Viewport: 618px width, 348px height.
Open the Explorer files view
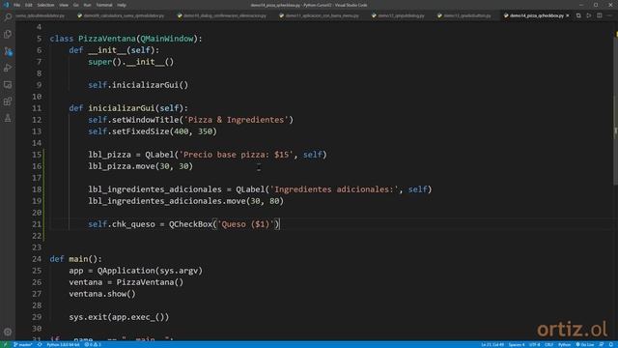coord(8,35)
